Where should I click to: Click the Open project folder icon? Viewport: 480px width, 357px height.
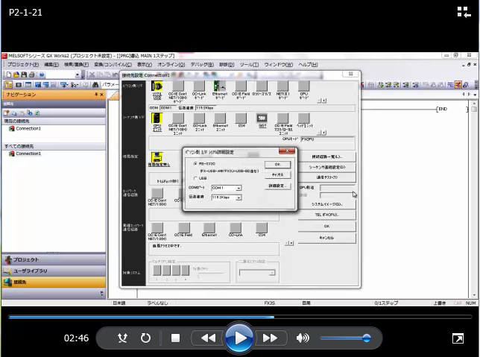click(16, 75)
